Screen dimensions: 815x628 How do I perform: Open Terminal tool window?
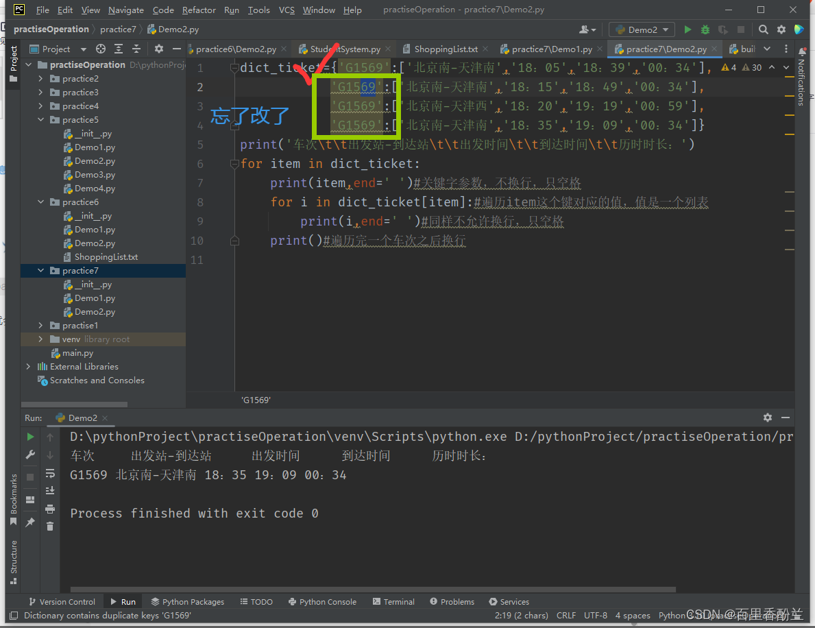click(393, 601)
